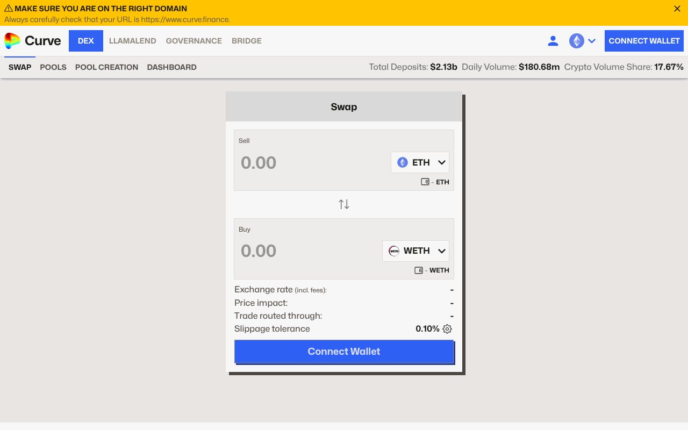Click the '- ETH' balance text
Image resolution: width=688 pixels, height=430 pixels.
[440, 182]
